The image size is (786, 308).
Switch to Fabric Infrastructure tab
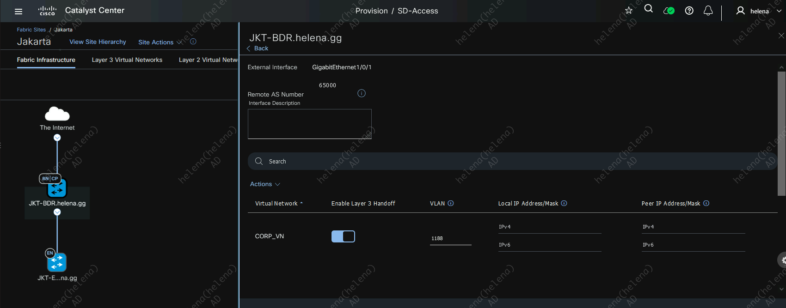[46, 60]
